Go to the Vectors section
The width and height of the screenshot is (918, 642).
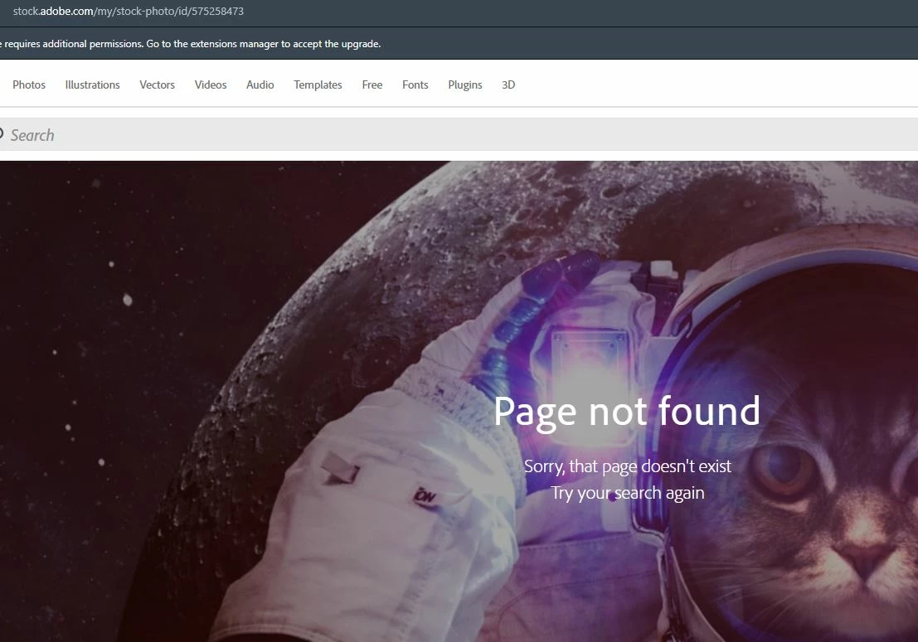pyautogui.click(x=157, y=84)
